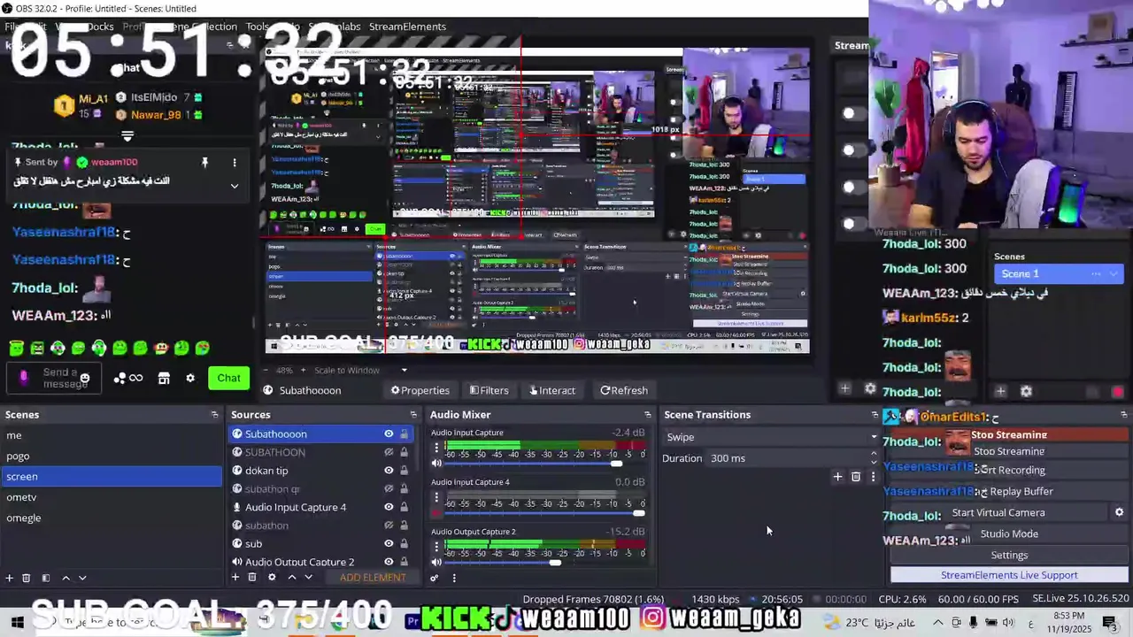Viewport: 1133px width, 637px height.
Task: Switch to the pogo scene
Action: pos(111,456)
